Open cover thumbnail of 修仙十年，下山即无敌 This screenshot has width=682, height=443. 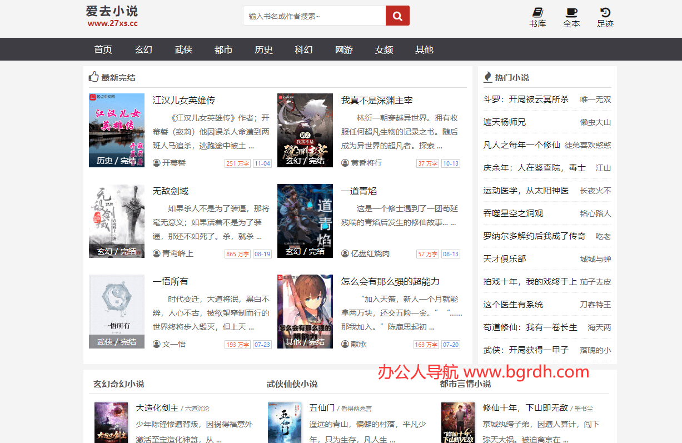click(x=458, y=423)
